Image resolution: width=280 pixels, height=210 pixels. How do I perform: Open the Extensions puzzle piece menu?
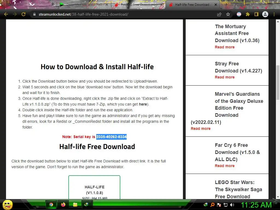(248, 14)
